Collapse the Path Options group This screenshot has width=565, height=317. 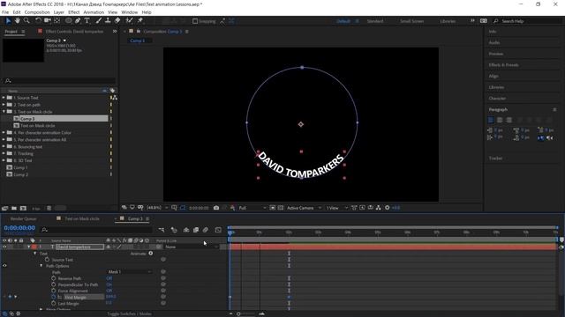pyautogui.click(x=41, y=266)
